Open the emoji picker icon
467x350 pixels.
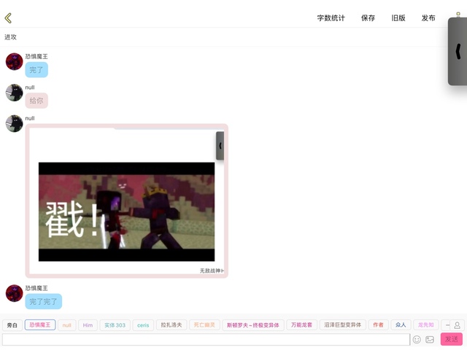tap(417, 339)
